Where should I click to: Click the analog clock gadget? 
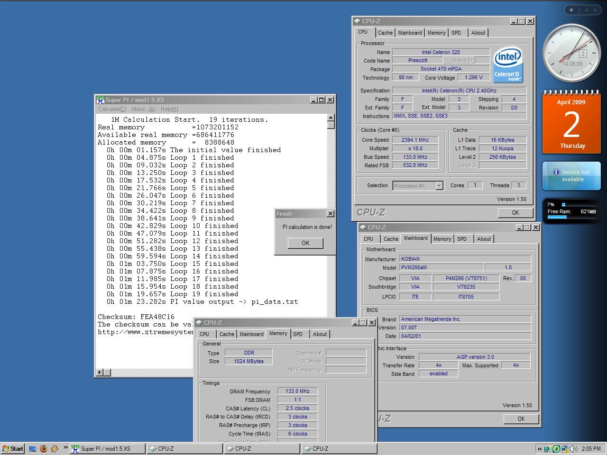click(x=571, y=54)
